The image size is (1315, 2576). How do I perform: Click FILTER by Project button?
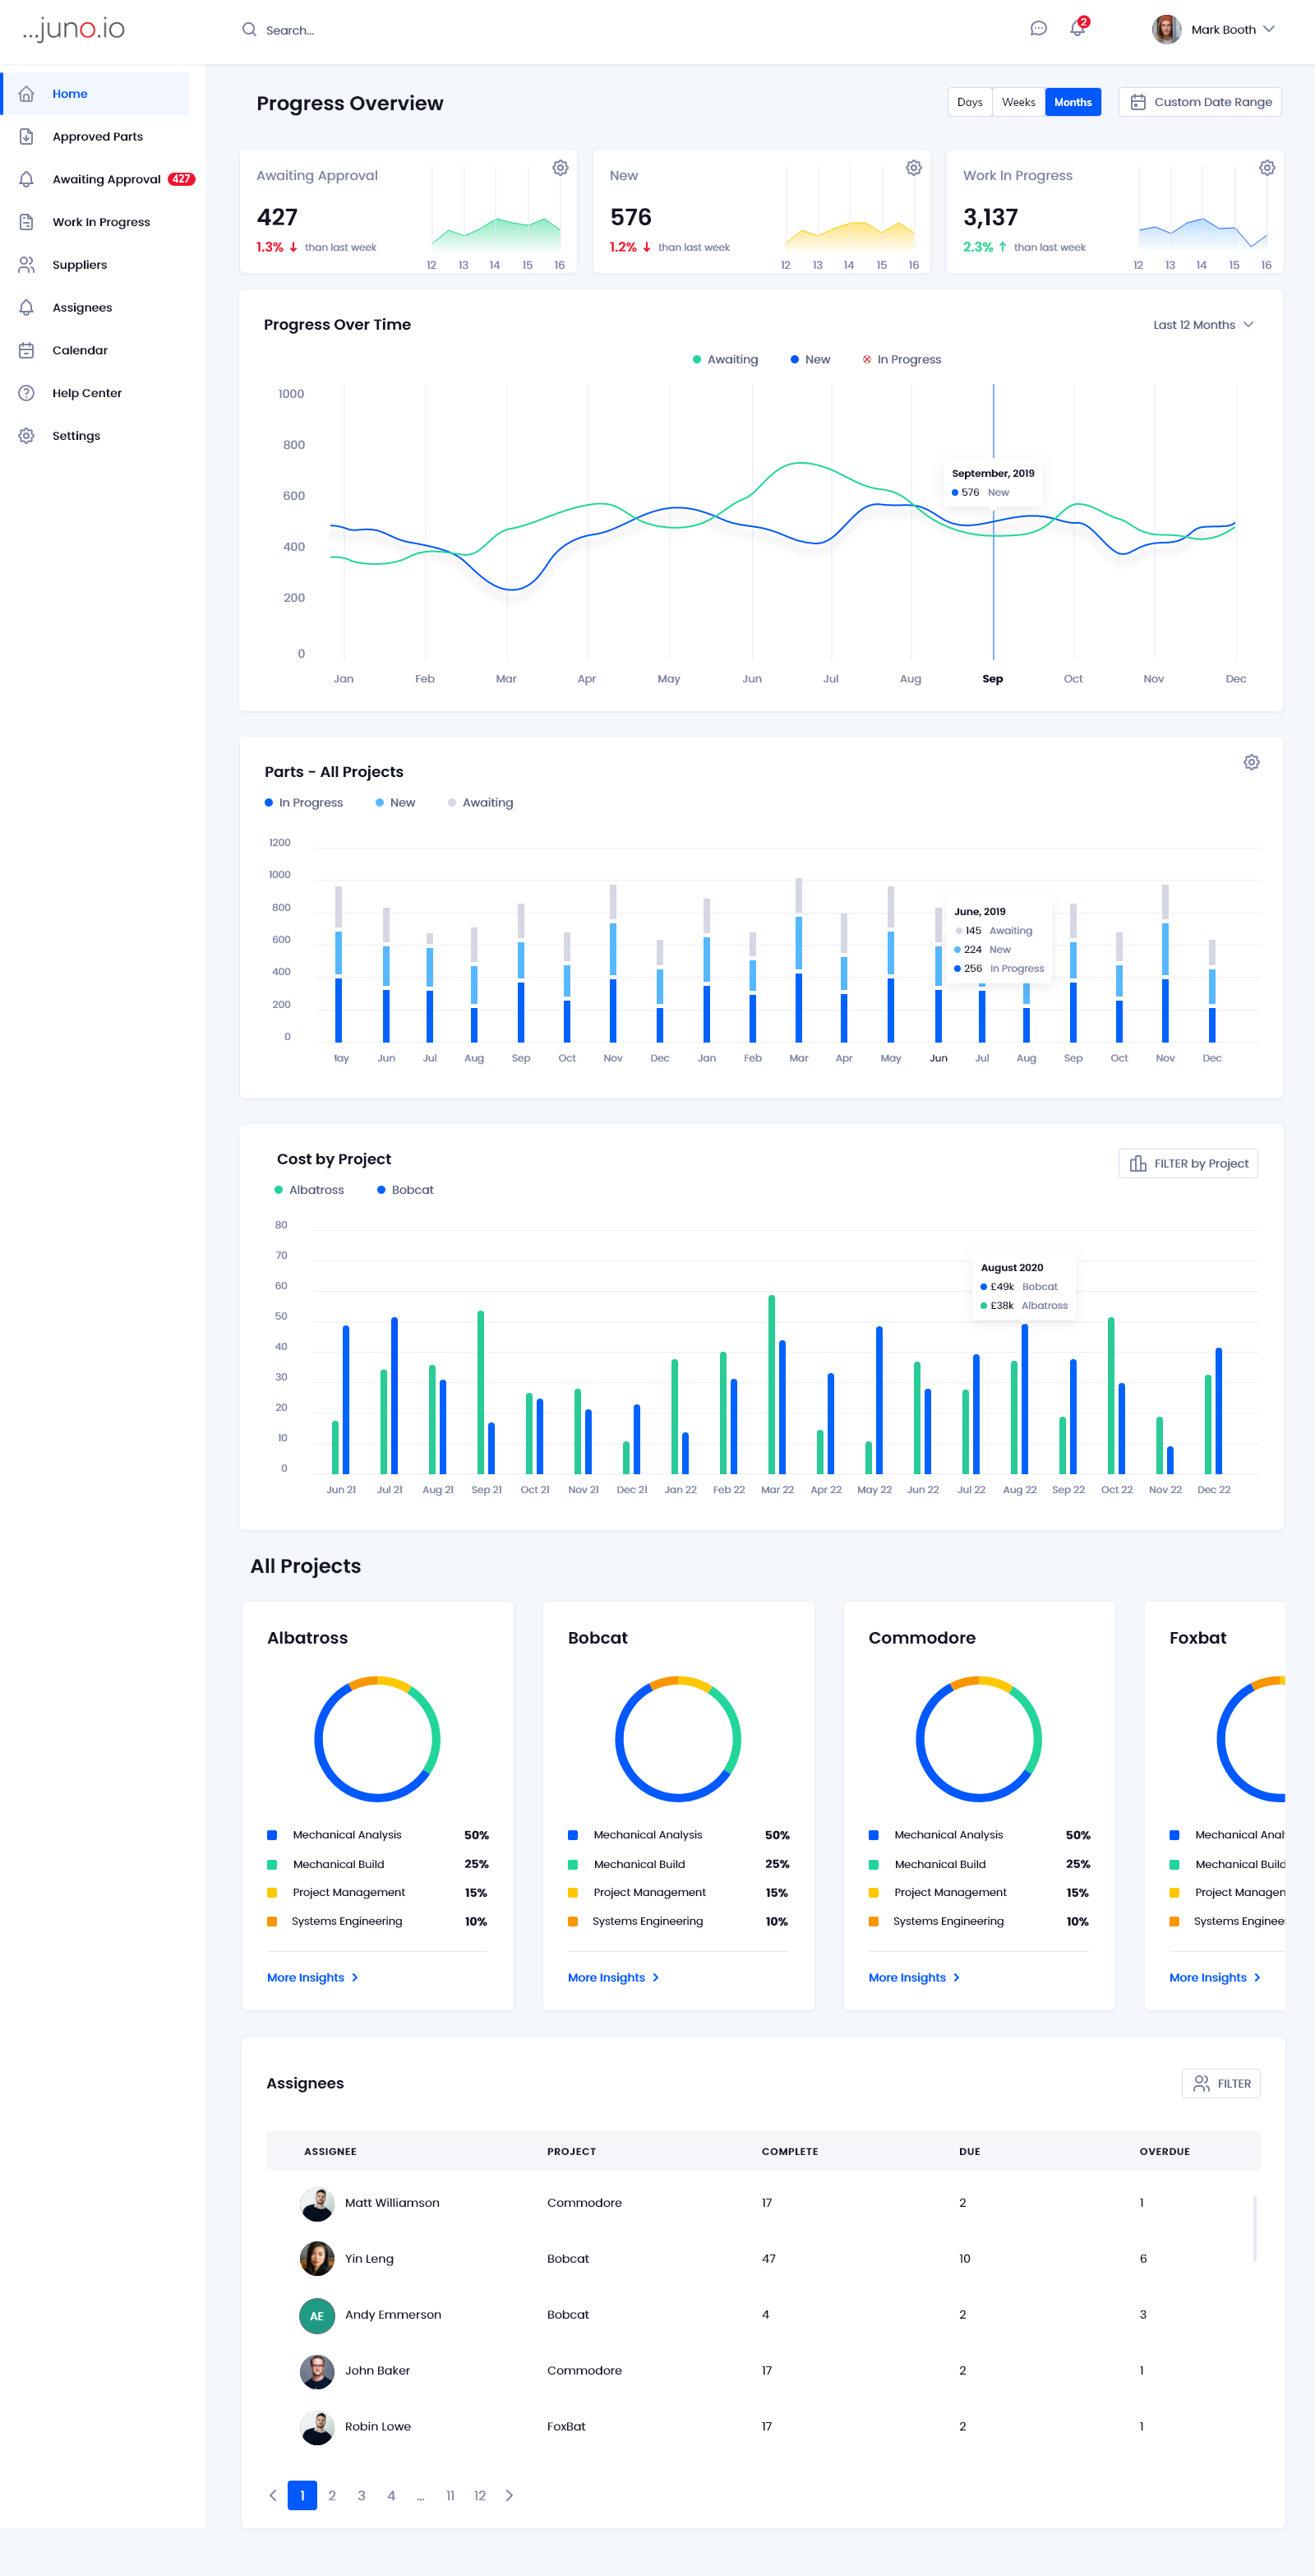(x=1188, y=1164)
